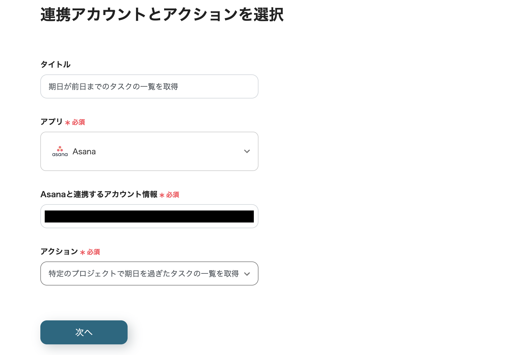Click the chevron on the action selector
The height and width of the screenshot is (355, 524).
[247, 273]
